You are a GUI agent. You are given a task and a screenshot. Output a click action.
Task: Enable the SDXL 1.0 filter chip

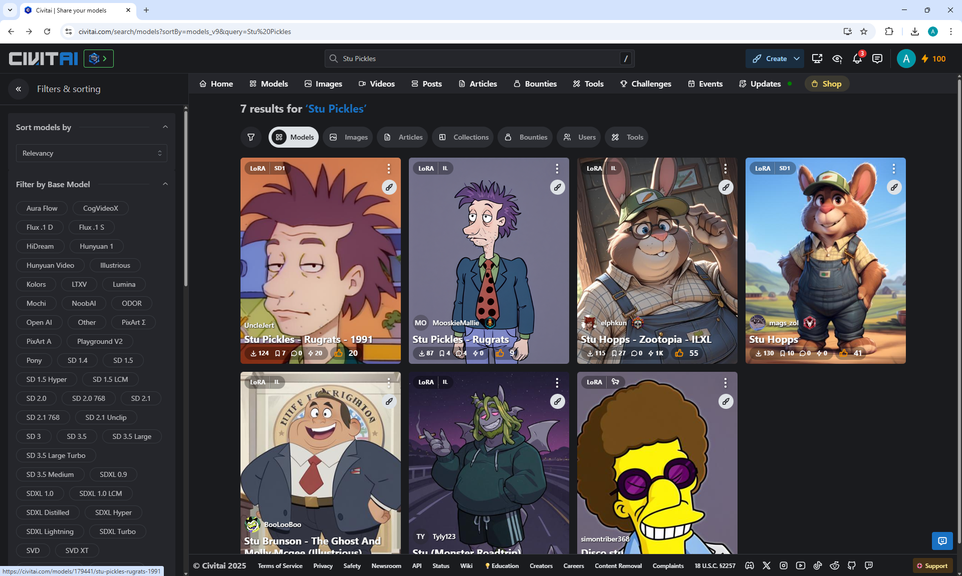point(40,493)
